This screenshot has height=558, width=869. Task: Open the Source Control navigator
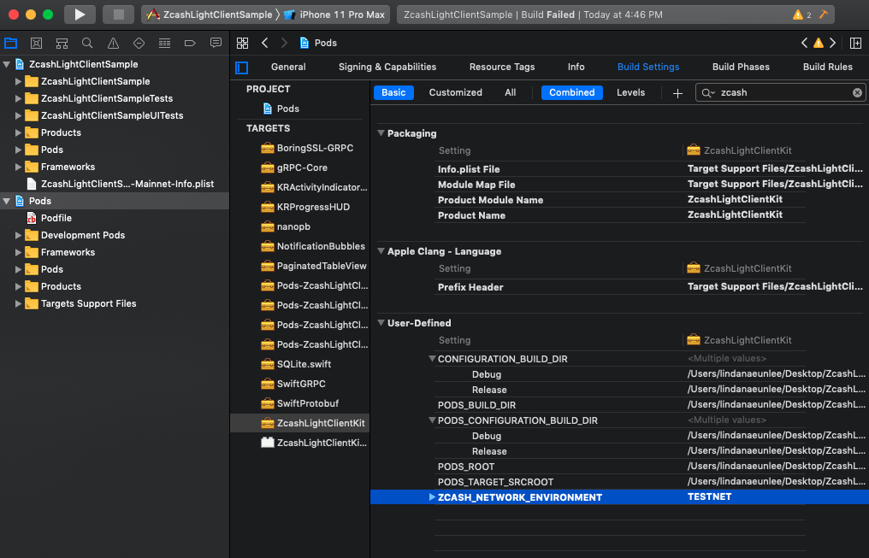tap(37, 44)
